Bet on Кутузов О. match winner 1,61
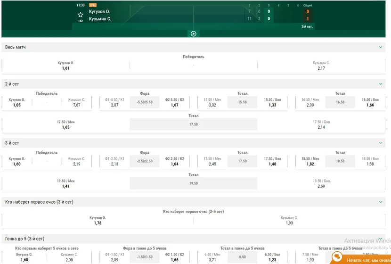The image size is (391, 264). pos(65,66)
